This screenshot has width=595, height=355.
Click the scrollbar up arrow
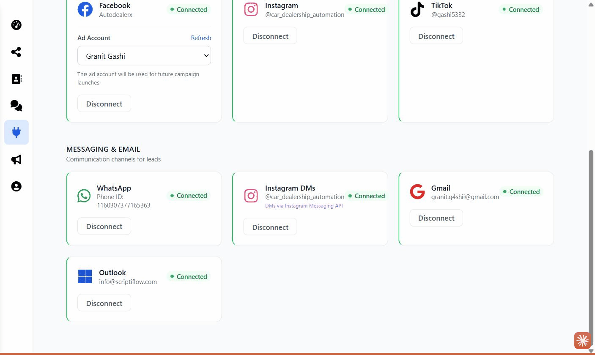click(x=591, y=4)
